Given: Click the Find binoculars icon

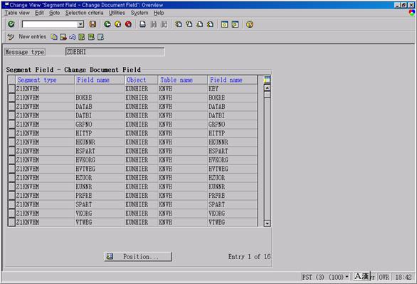Looking at the screenshot, I should [154, 24].
